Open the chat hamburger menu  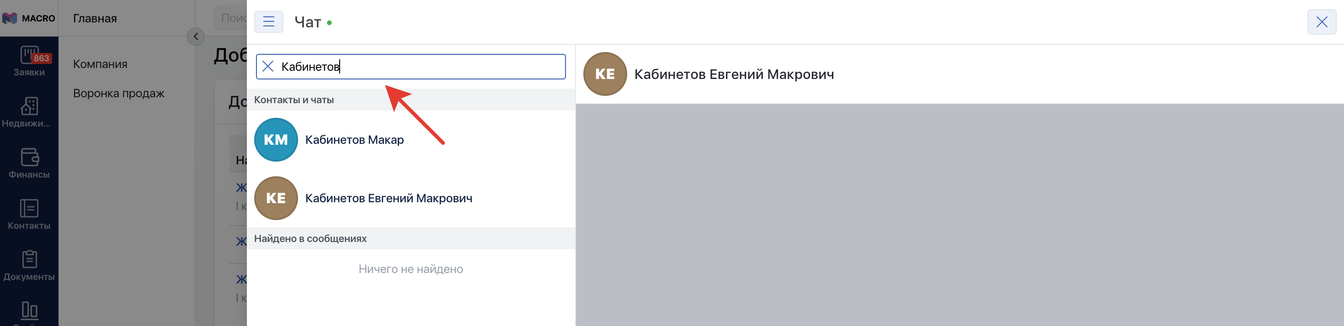tap(269, 22)
